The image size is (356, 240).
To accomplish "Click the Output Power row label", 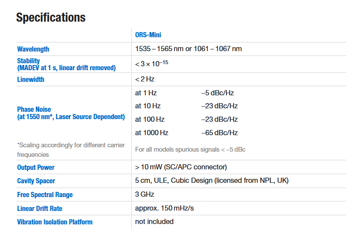I will 36,167.
